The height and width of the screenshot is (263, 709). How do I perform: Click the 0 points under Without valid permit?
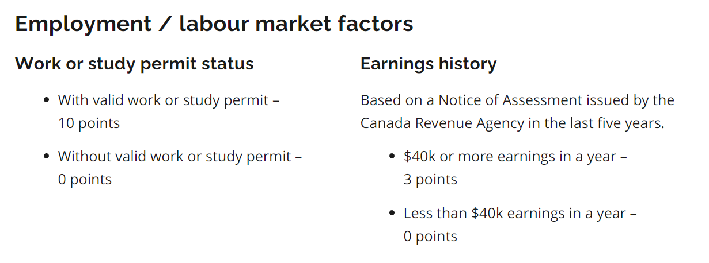pos(85,179)
